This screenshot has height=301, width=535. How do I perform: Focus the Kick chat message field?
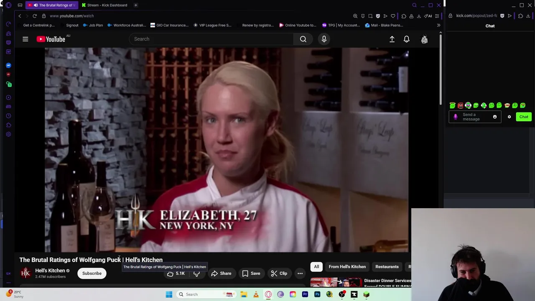point(475,117)
